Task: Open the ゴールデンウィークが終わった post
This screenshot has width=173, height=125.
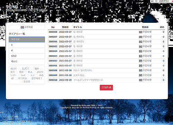Action: (x=88, y=80)
